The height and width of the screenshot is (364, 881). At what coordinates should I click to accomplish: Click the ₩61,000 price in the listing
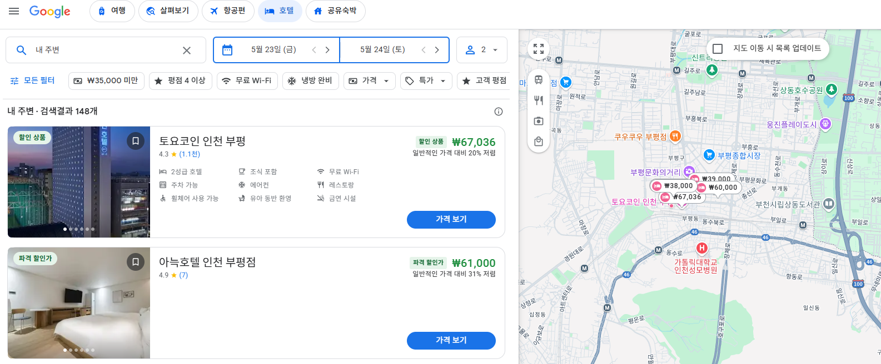coord(474,263)
